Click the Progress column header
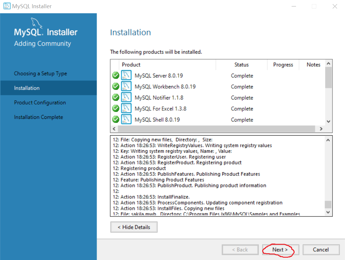Image resolution: width=345 pixels, height=260 pixels. point(283,65)
